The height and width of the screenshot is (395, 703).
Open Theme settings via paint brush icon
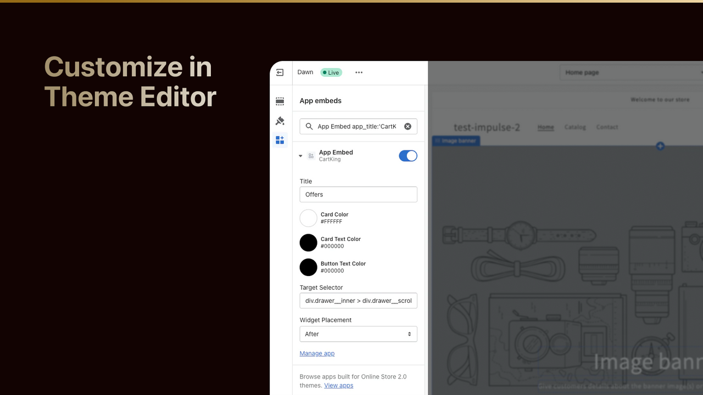point(280,121)
